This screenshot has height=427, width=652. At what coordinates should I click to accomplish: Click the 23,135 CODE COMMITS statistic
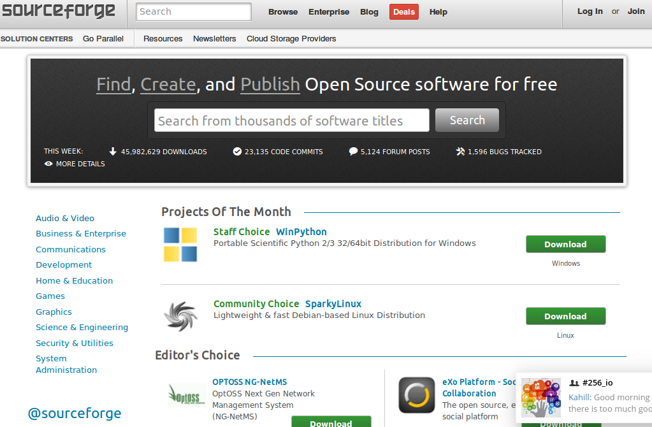point(284,152)
